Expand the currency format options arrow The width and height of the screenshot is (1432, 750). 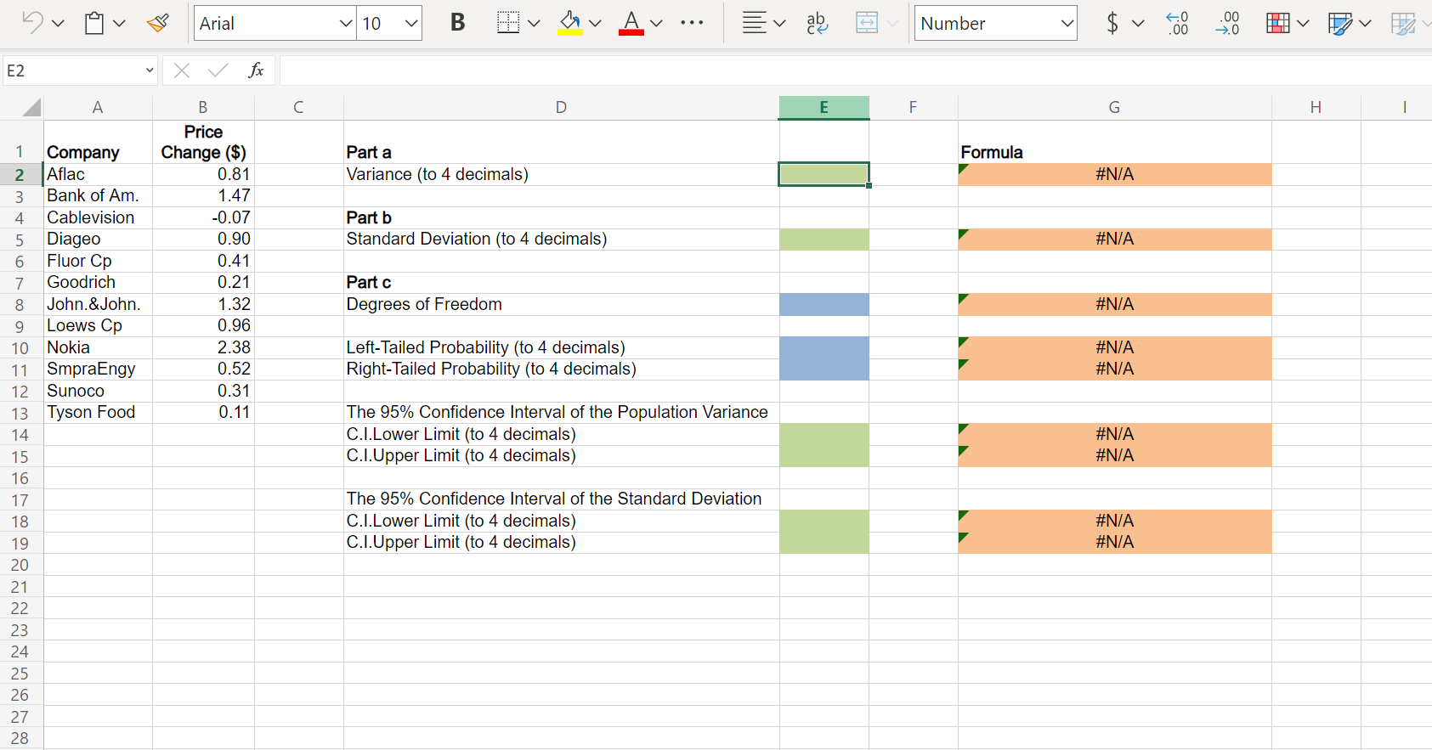point(1139,24)
